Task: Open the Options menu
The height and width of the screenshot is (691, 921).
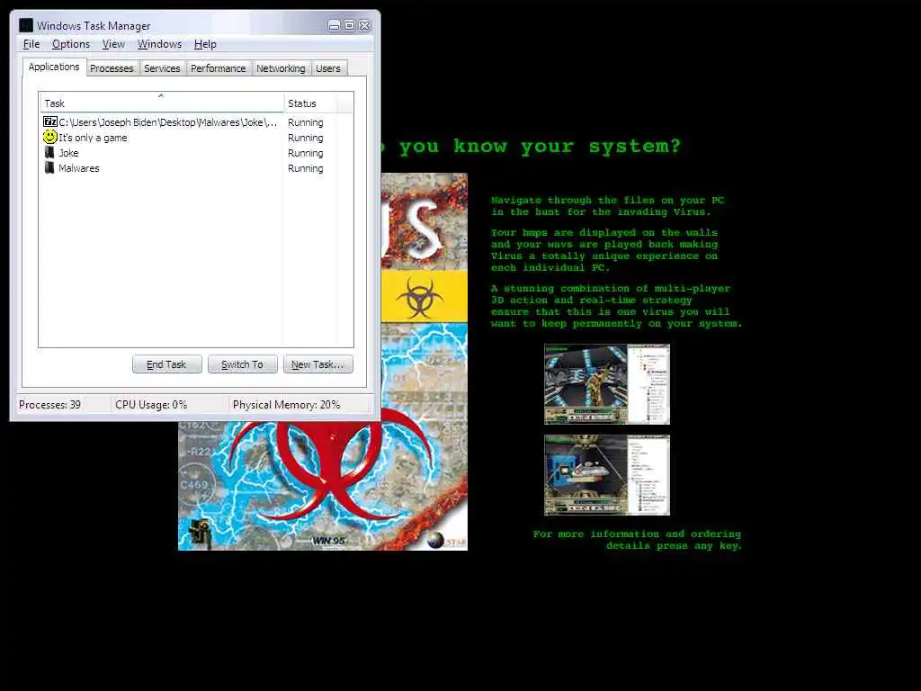Action: pyautogui.click(x=71, y=44)
